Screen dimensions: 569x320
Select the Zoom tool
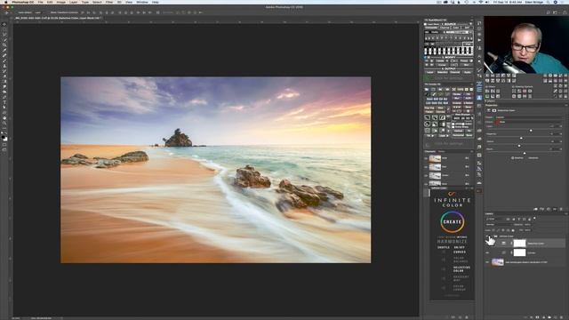pos(4,124)
